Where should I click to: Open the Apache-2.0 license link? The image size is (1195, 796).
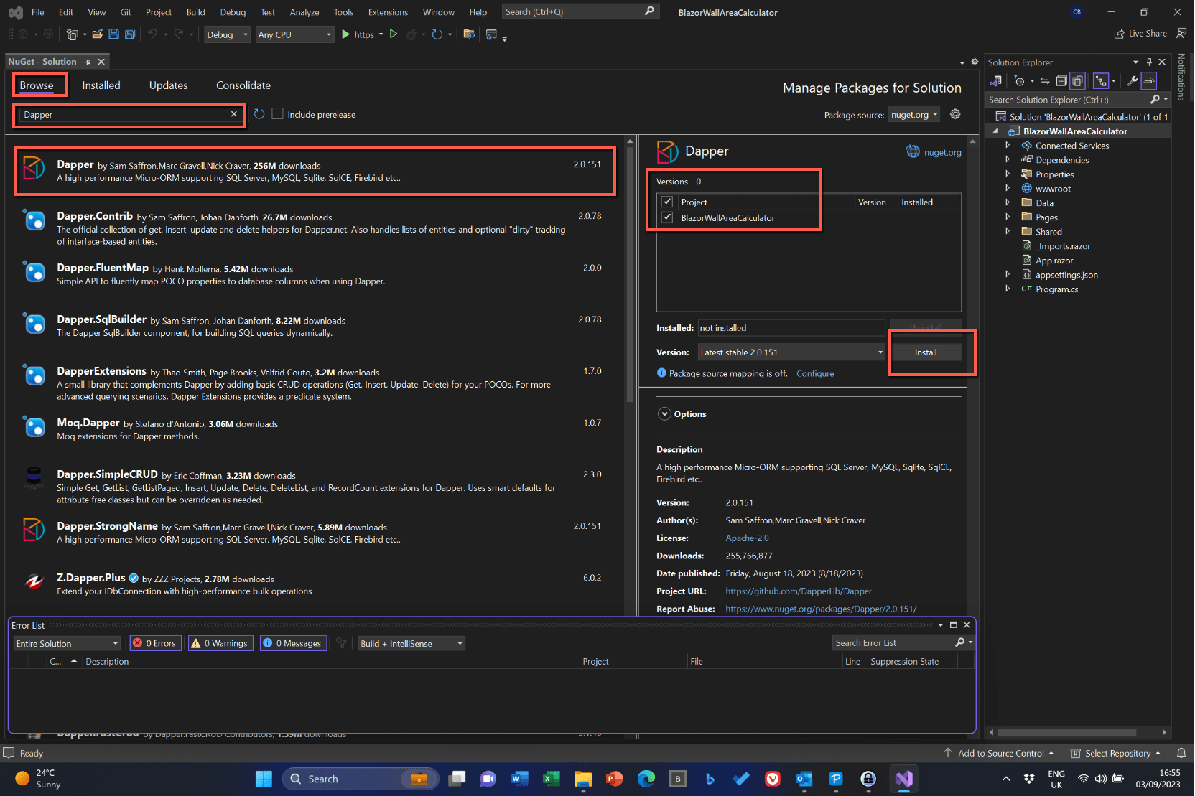(x=747, y=538)
